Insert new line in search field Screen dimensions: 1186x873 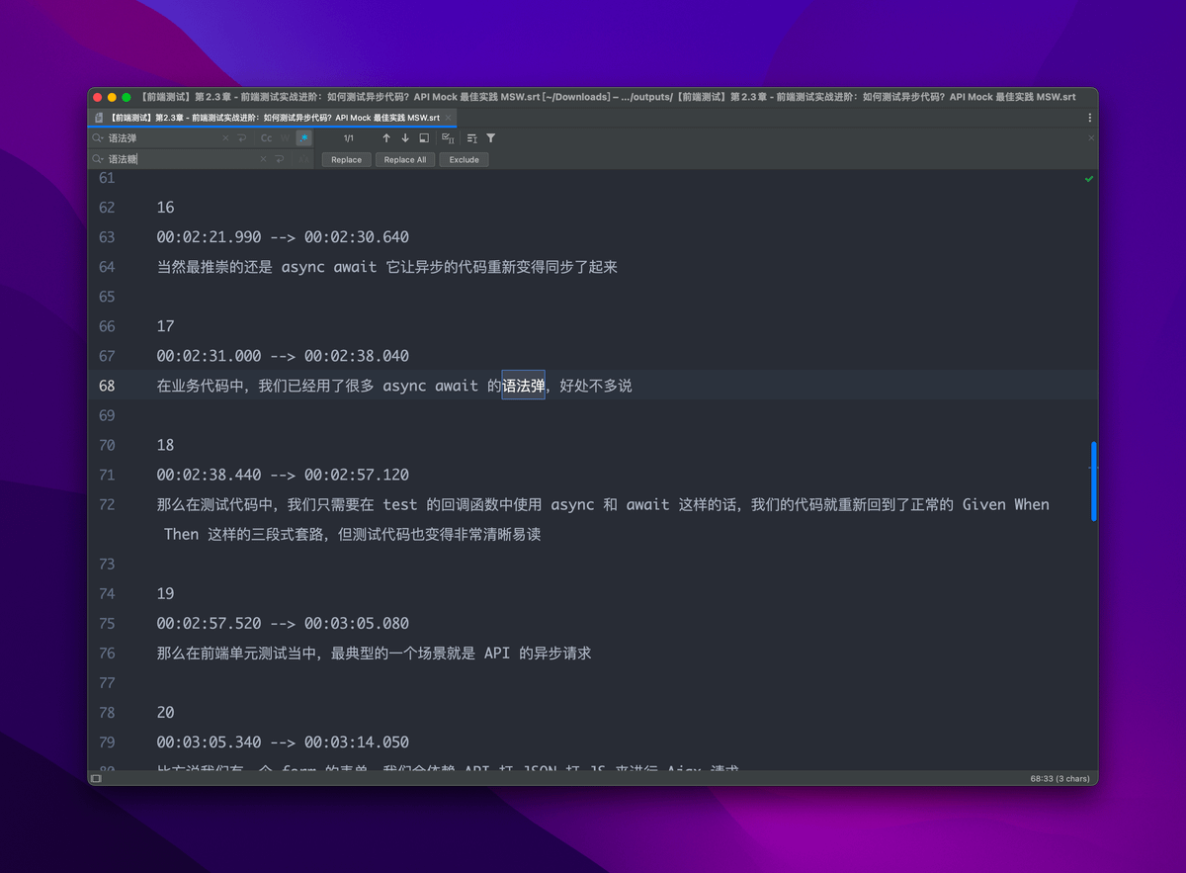(242, 138)
